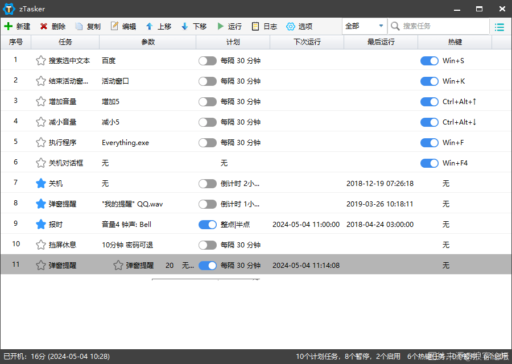
Task: Select the 挡屏休息 task row
Action: tap(63, 245)
